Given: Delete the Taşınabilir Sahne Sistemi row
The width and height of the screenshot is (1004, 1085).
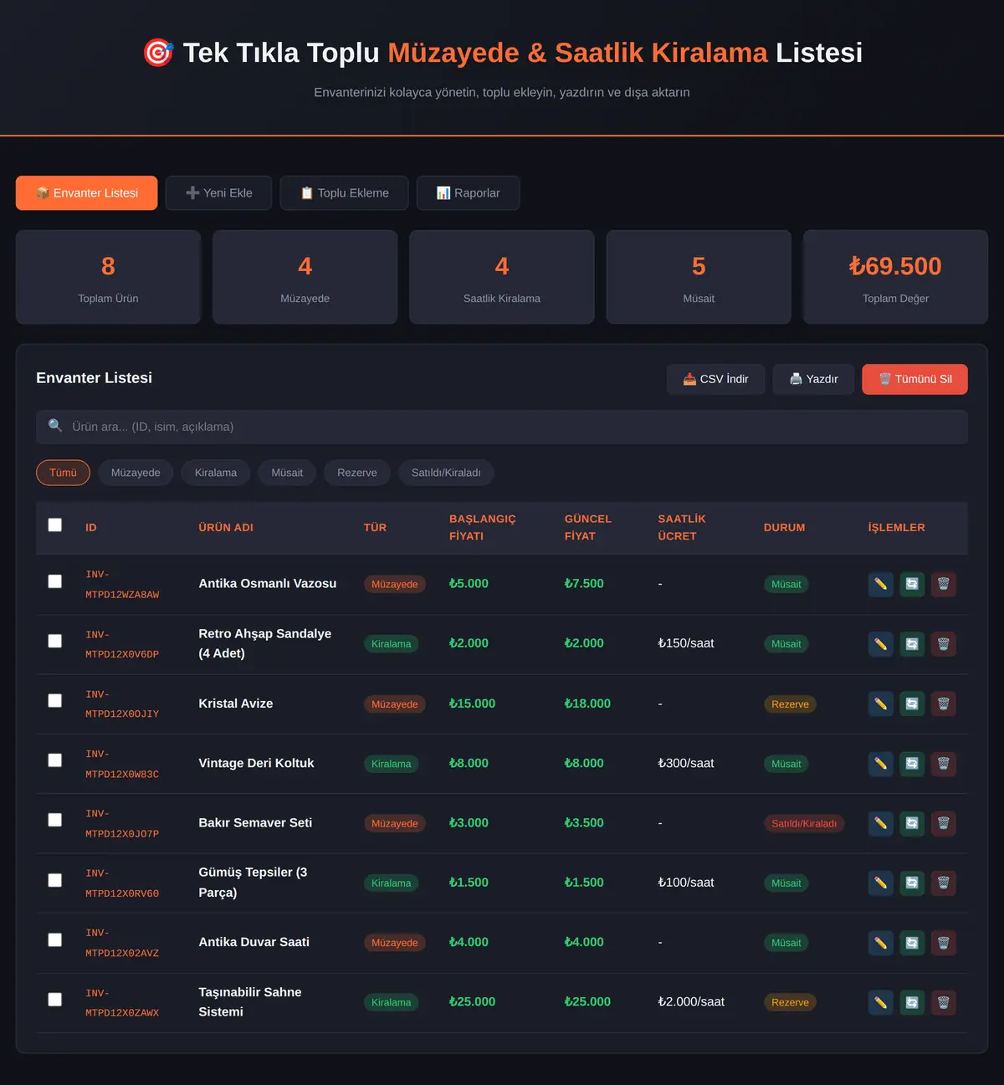Looking at the screenshot, I should click(943, 1002).
